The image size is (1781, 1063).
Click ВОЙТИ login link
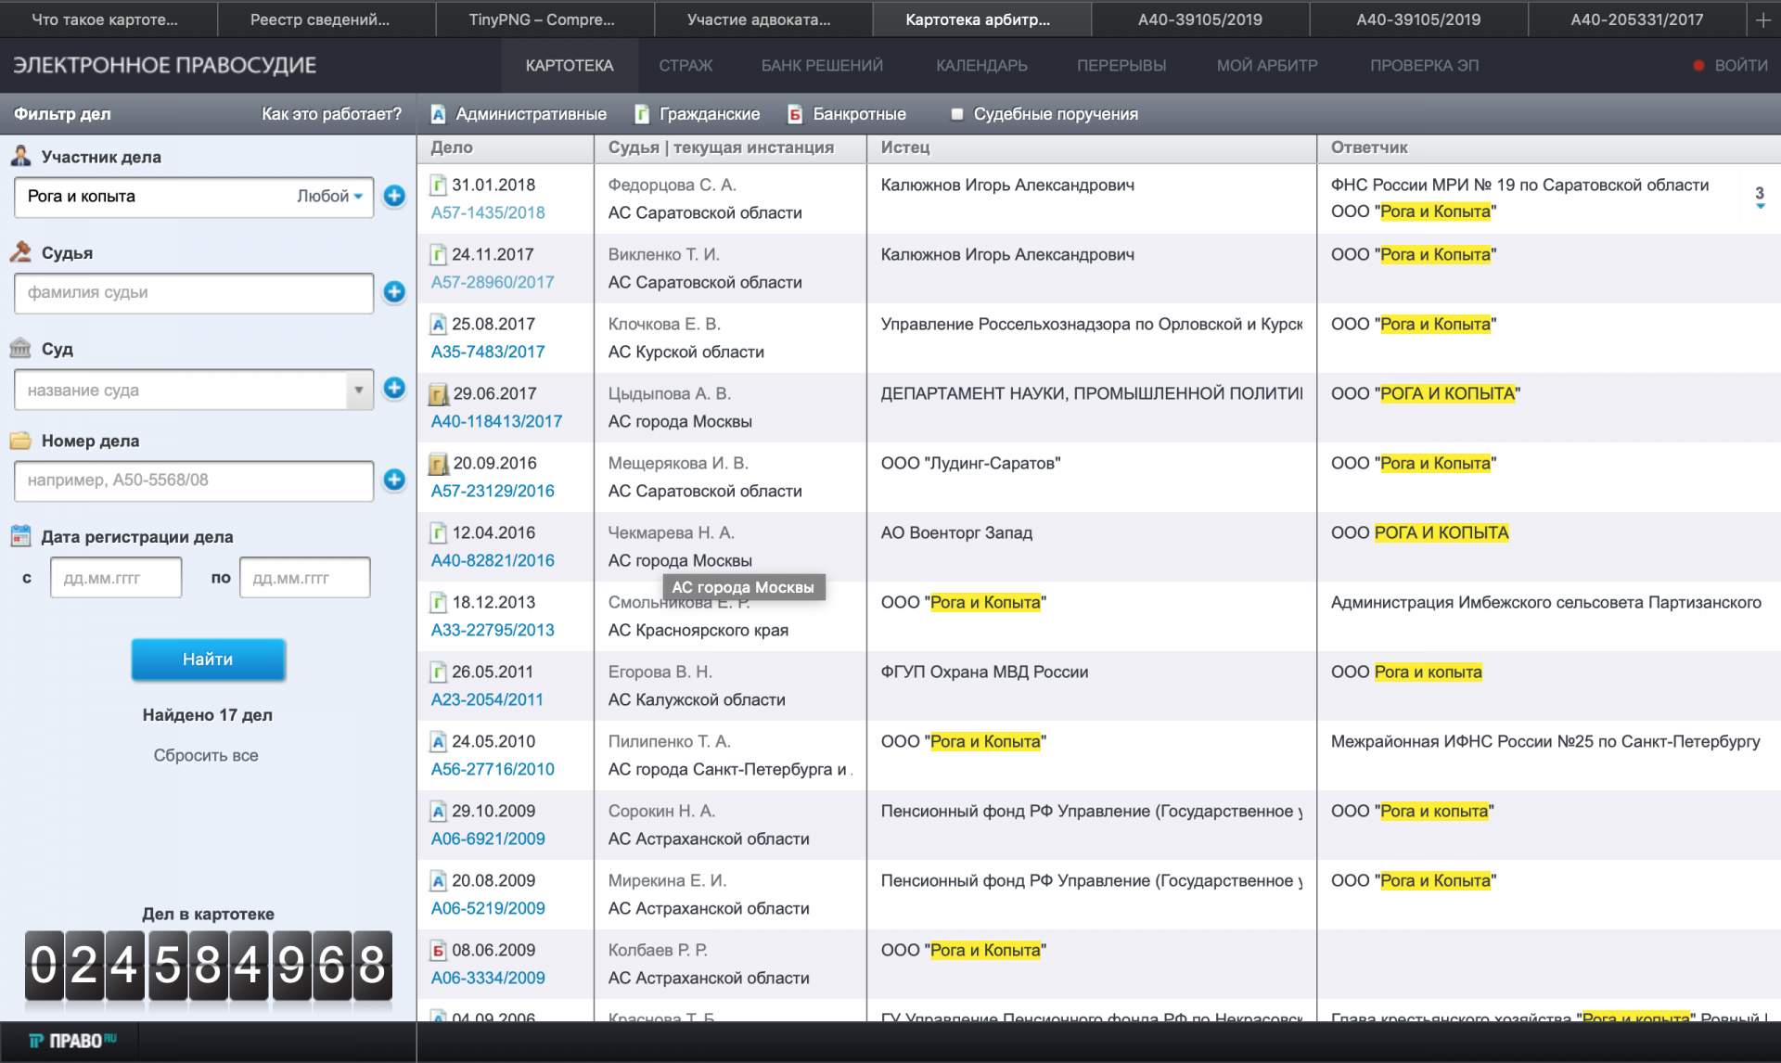pos(1740,65)
